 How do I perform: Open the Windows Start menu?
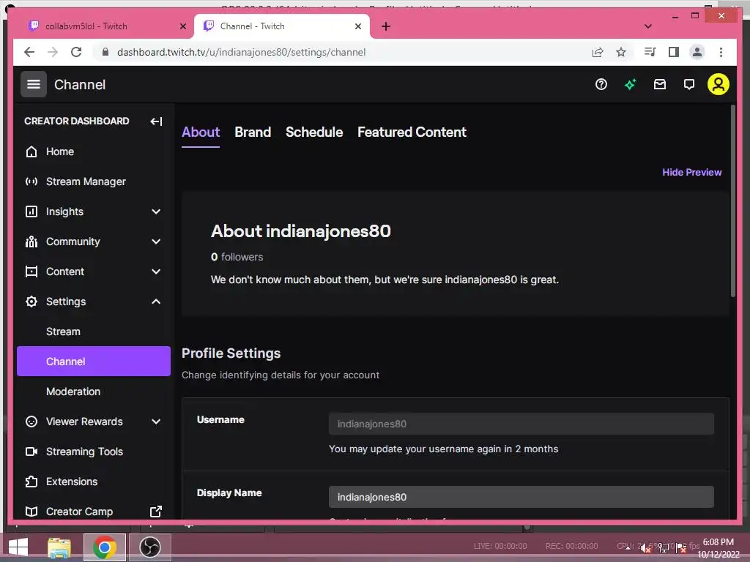[x=18, y=547]
